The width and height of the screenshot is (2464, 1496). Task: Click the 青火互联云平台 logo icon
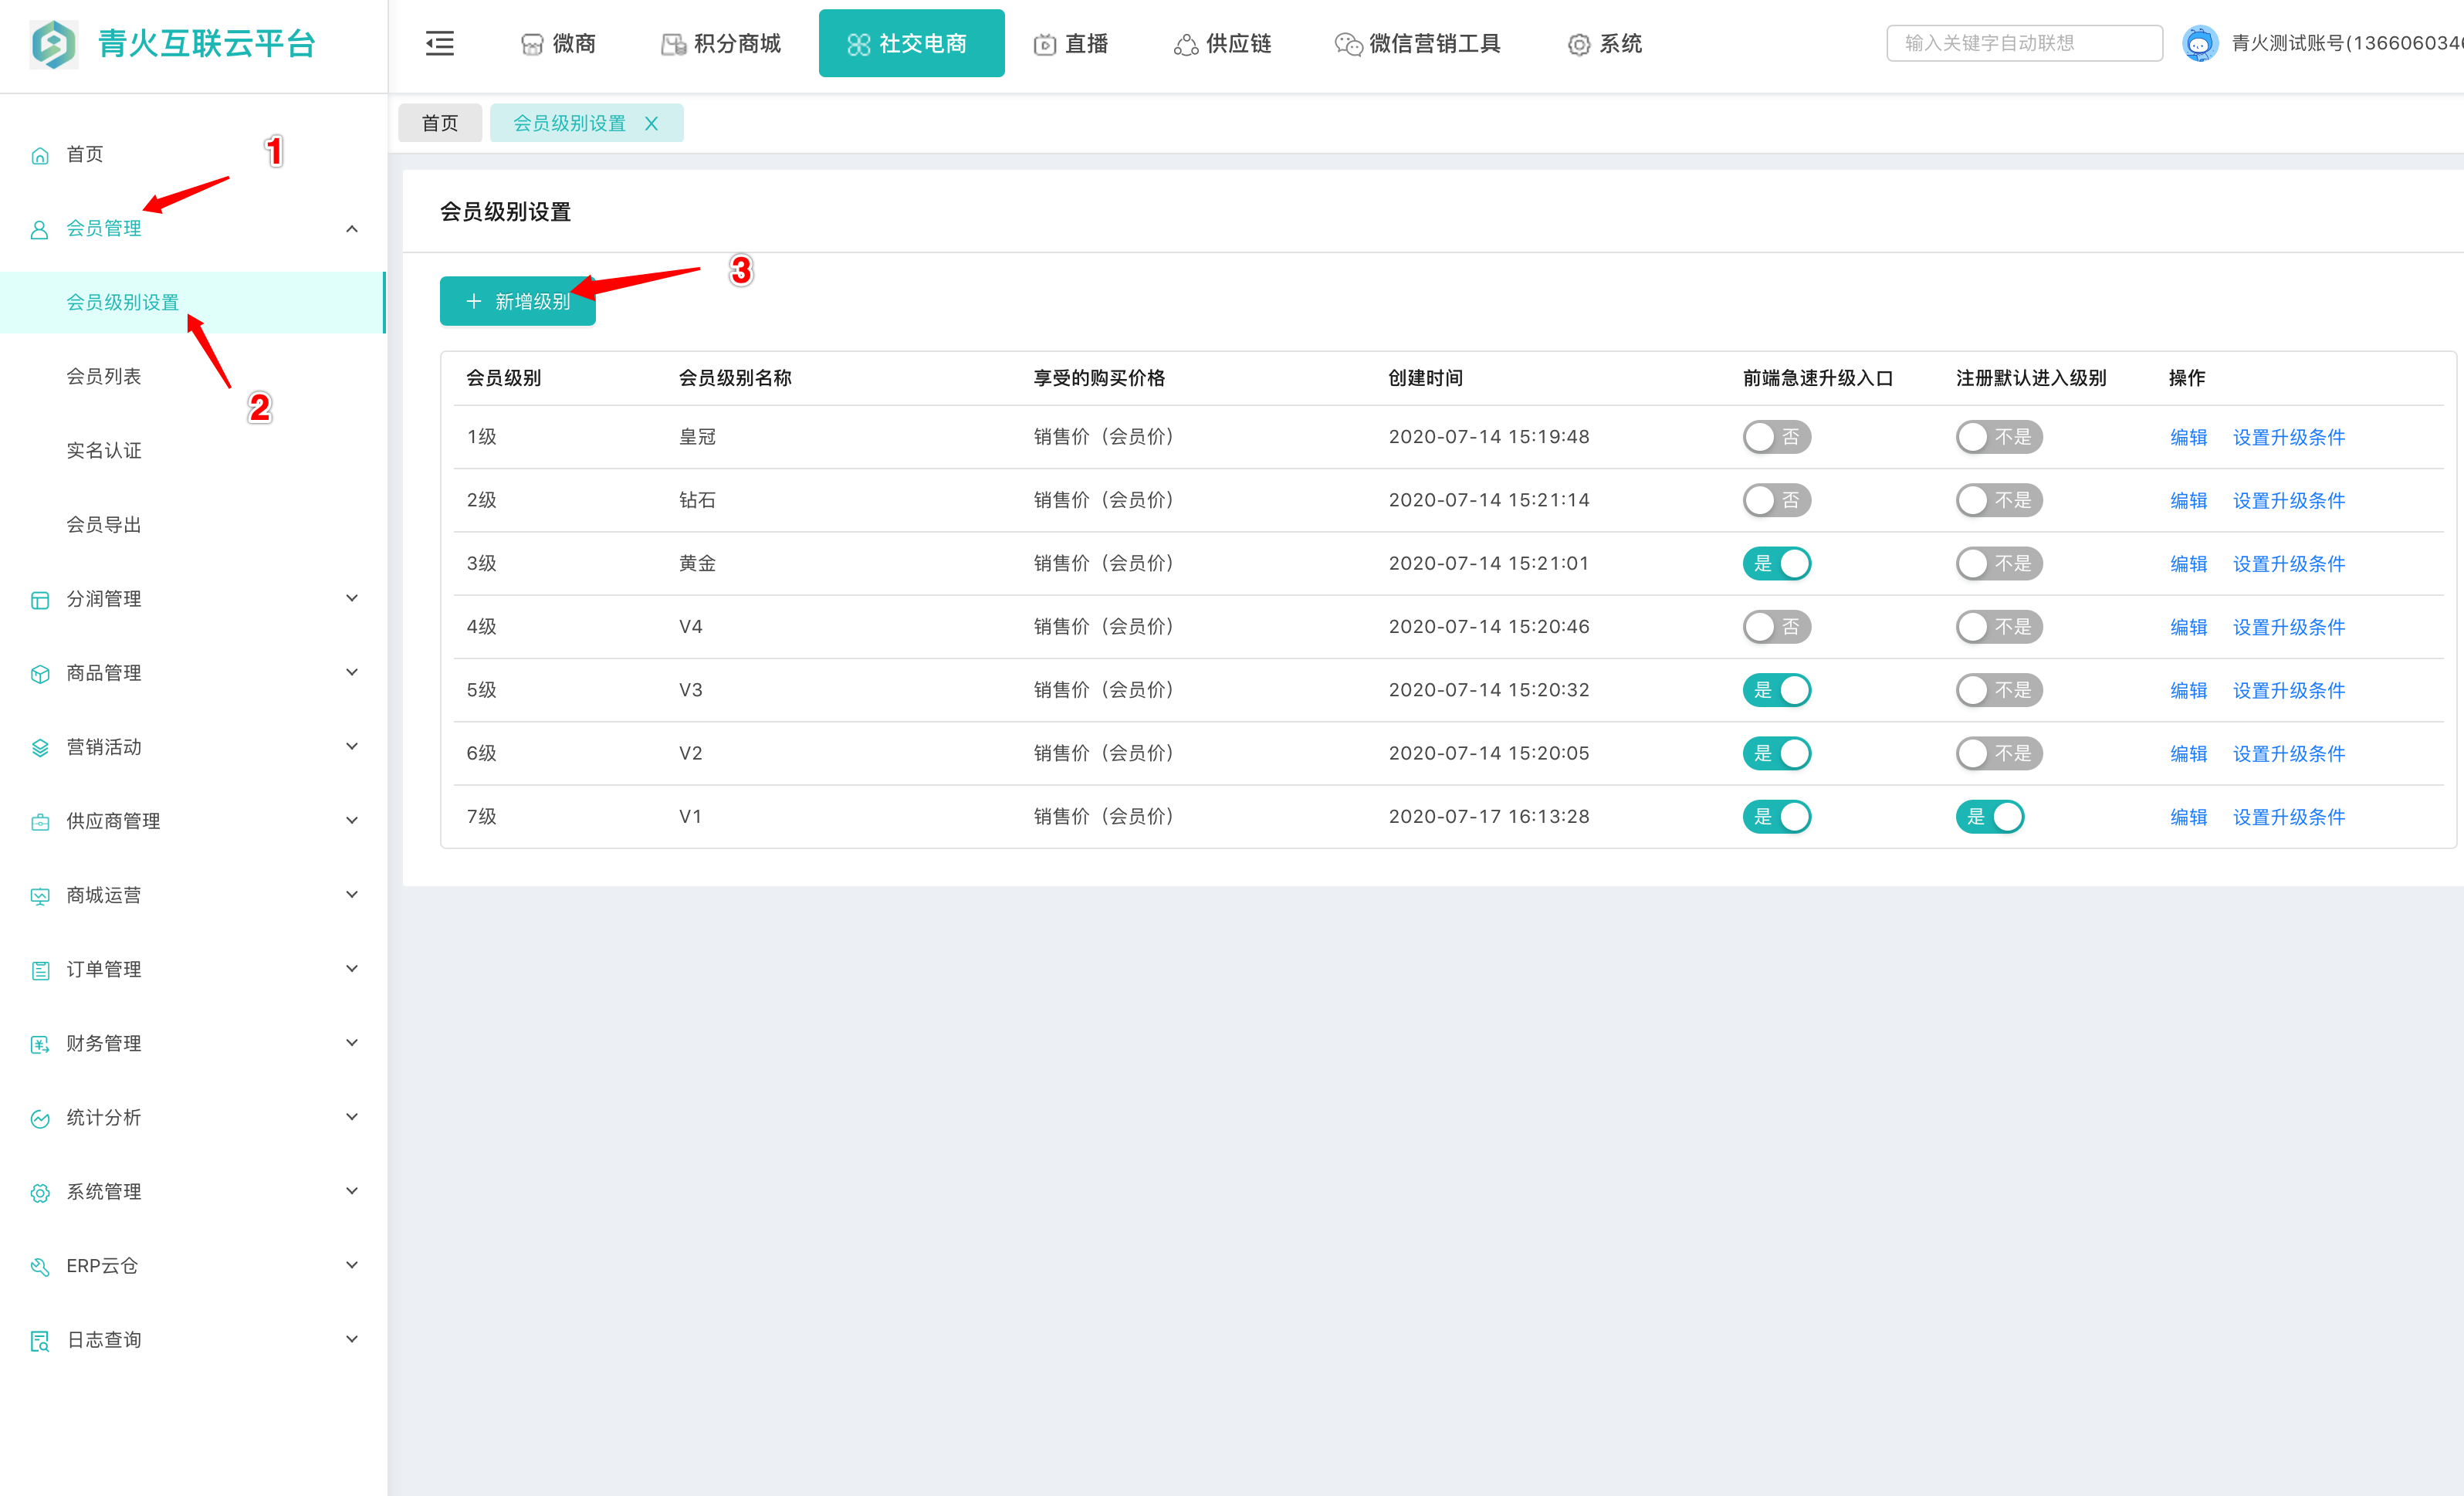coord(54,44)
